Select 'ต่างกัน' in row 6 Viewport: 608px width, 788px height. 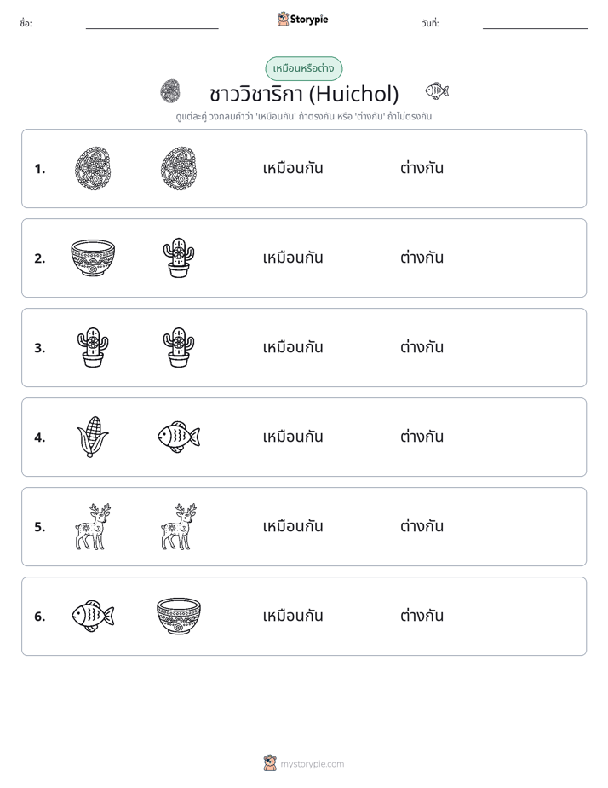pos(422,616)
